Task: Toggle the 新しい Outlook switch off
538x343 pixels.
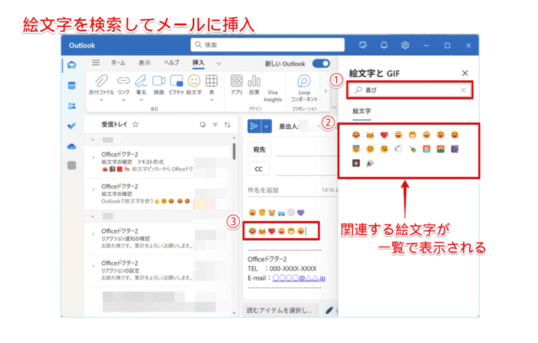Action: pos(321,64)
